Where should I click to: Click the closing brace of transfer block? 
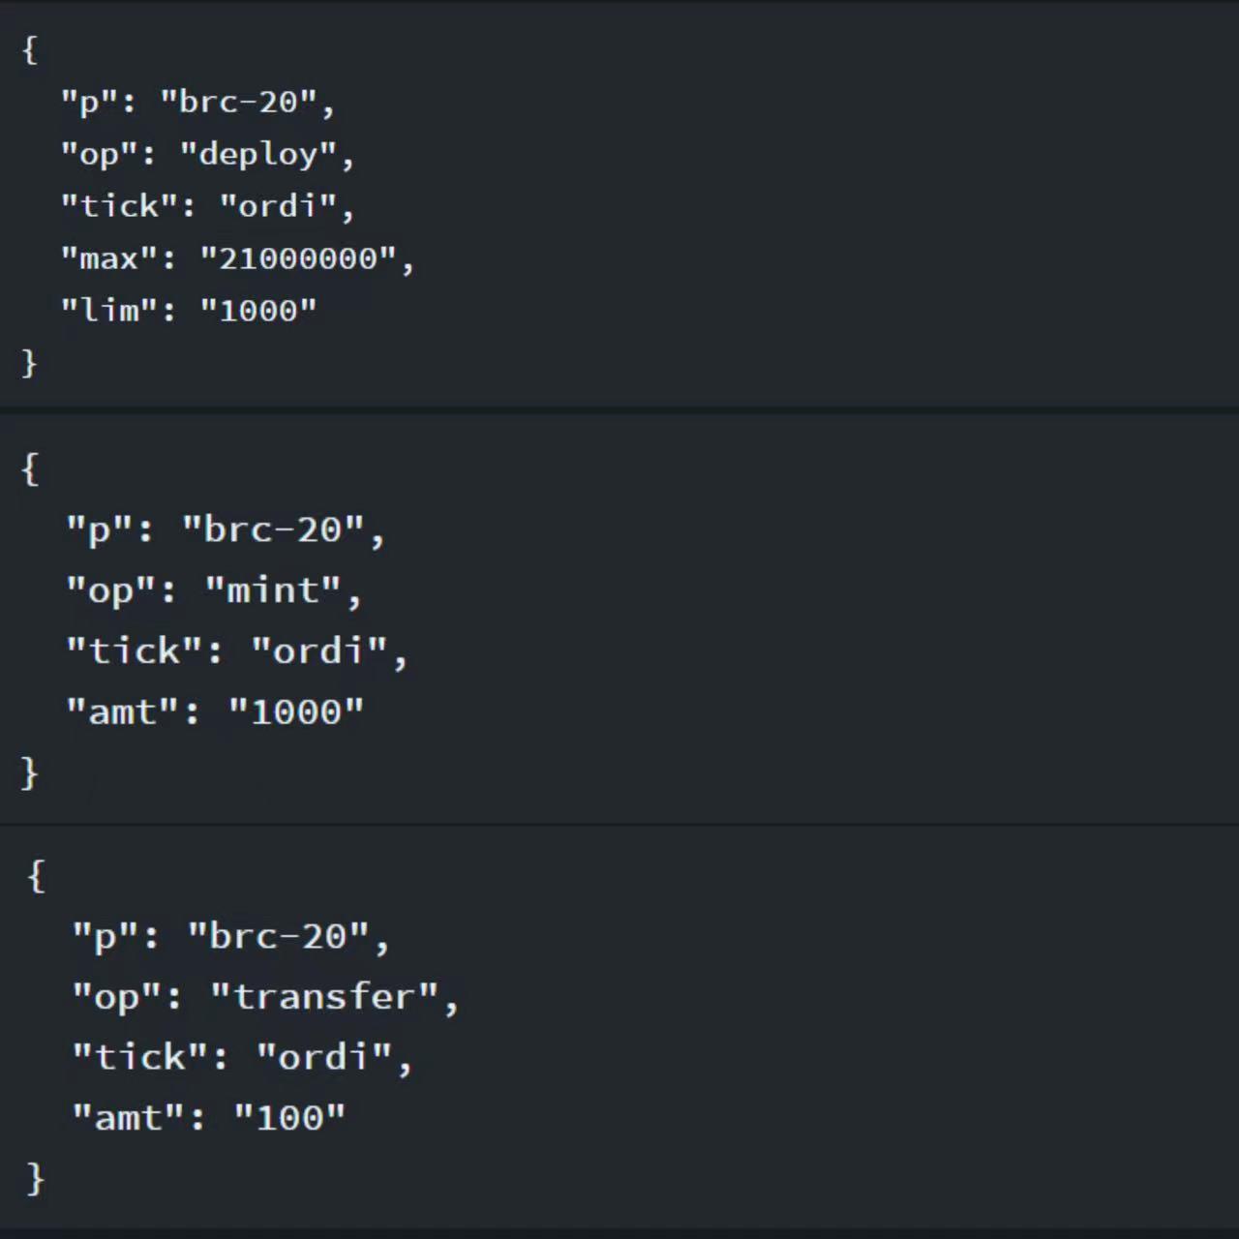click(36, 1178)
